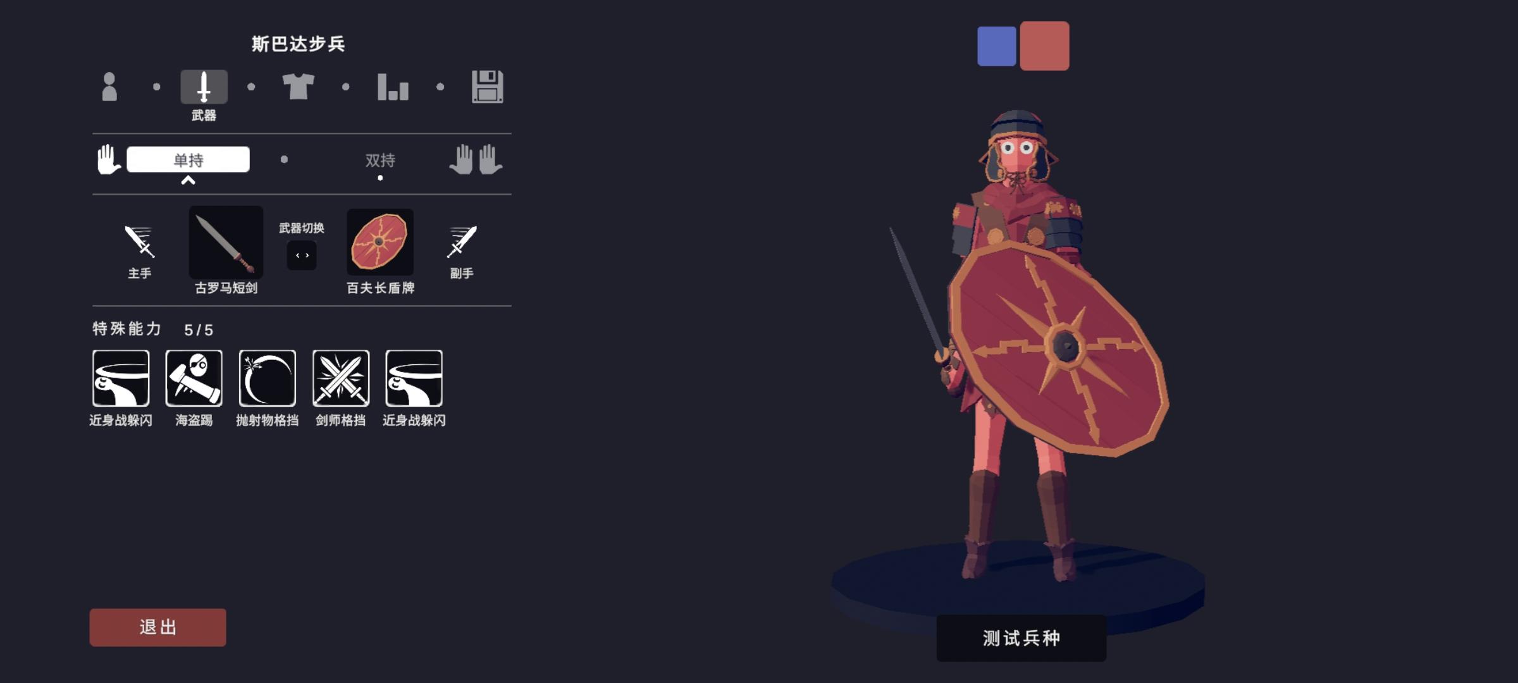Click the 武器切换 swap arrows button
The image size is (1518, 683).
tap(302, 255)
